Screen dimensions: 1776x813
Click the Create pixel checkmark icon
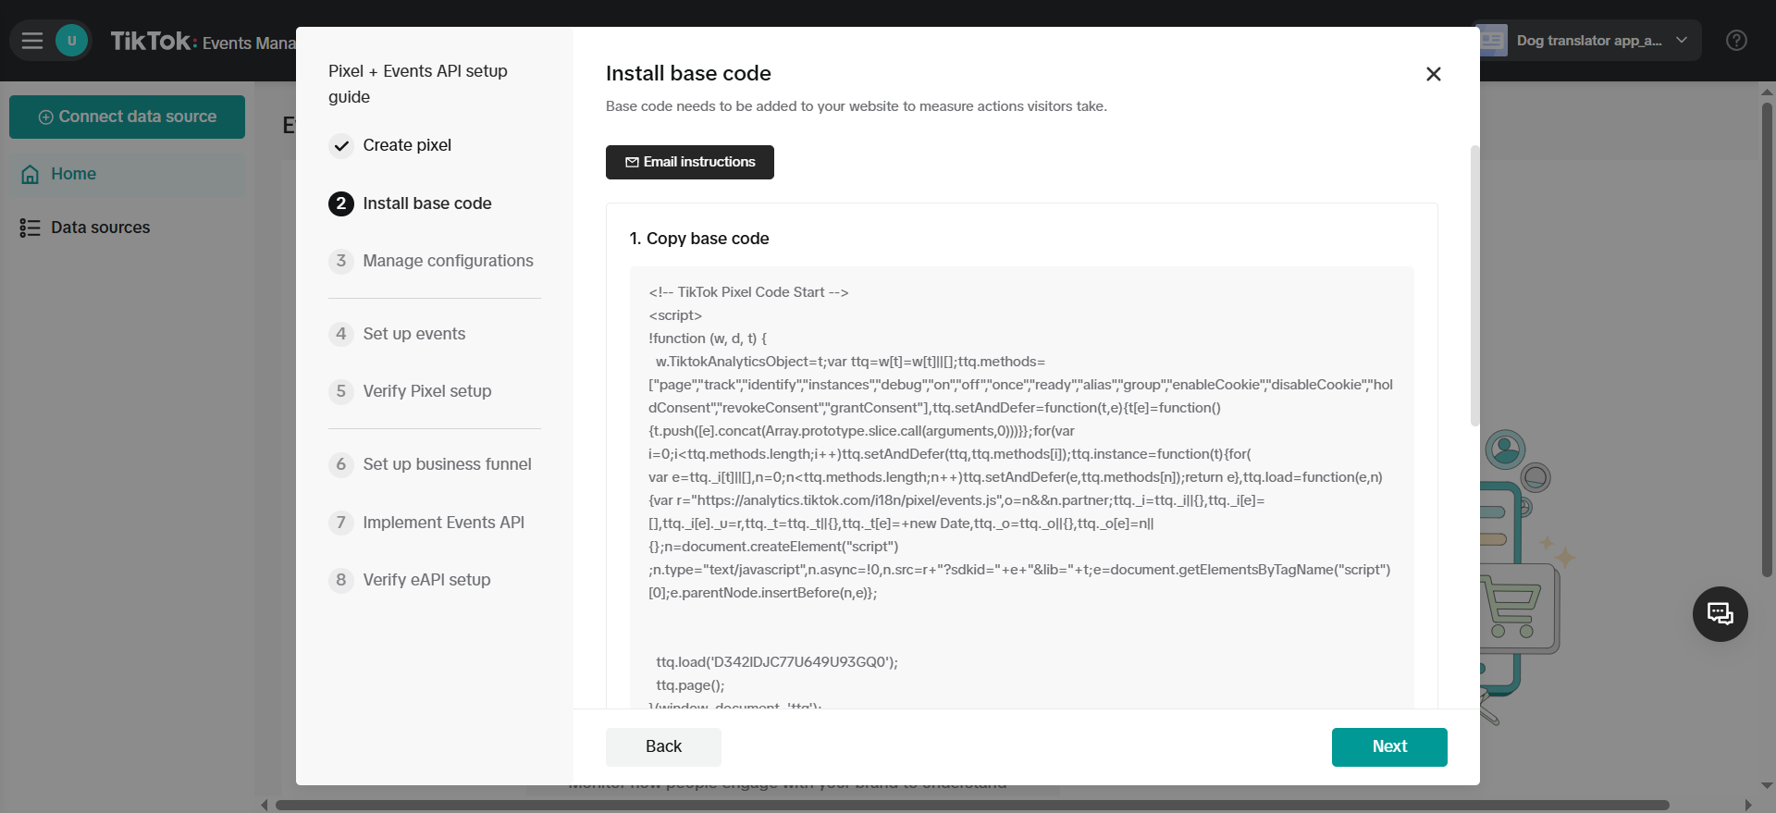coord(341,146)
